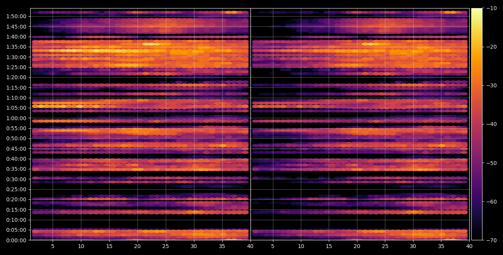This screenshot has width=503, height=255.
Task: Click the 0:40:00 y-axis tick label
Action: 16,159
